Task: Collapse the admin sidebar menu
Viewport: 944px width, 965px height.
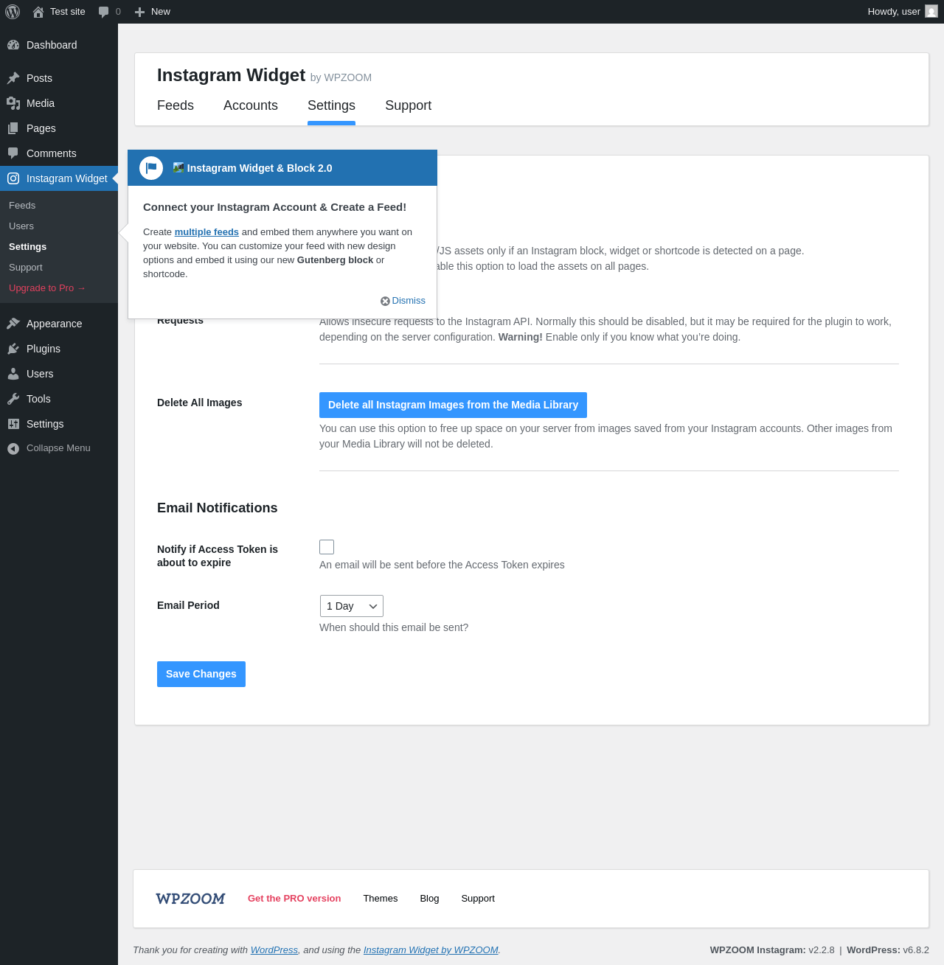Action: [59, 448]
